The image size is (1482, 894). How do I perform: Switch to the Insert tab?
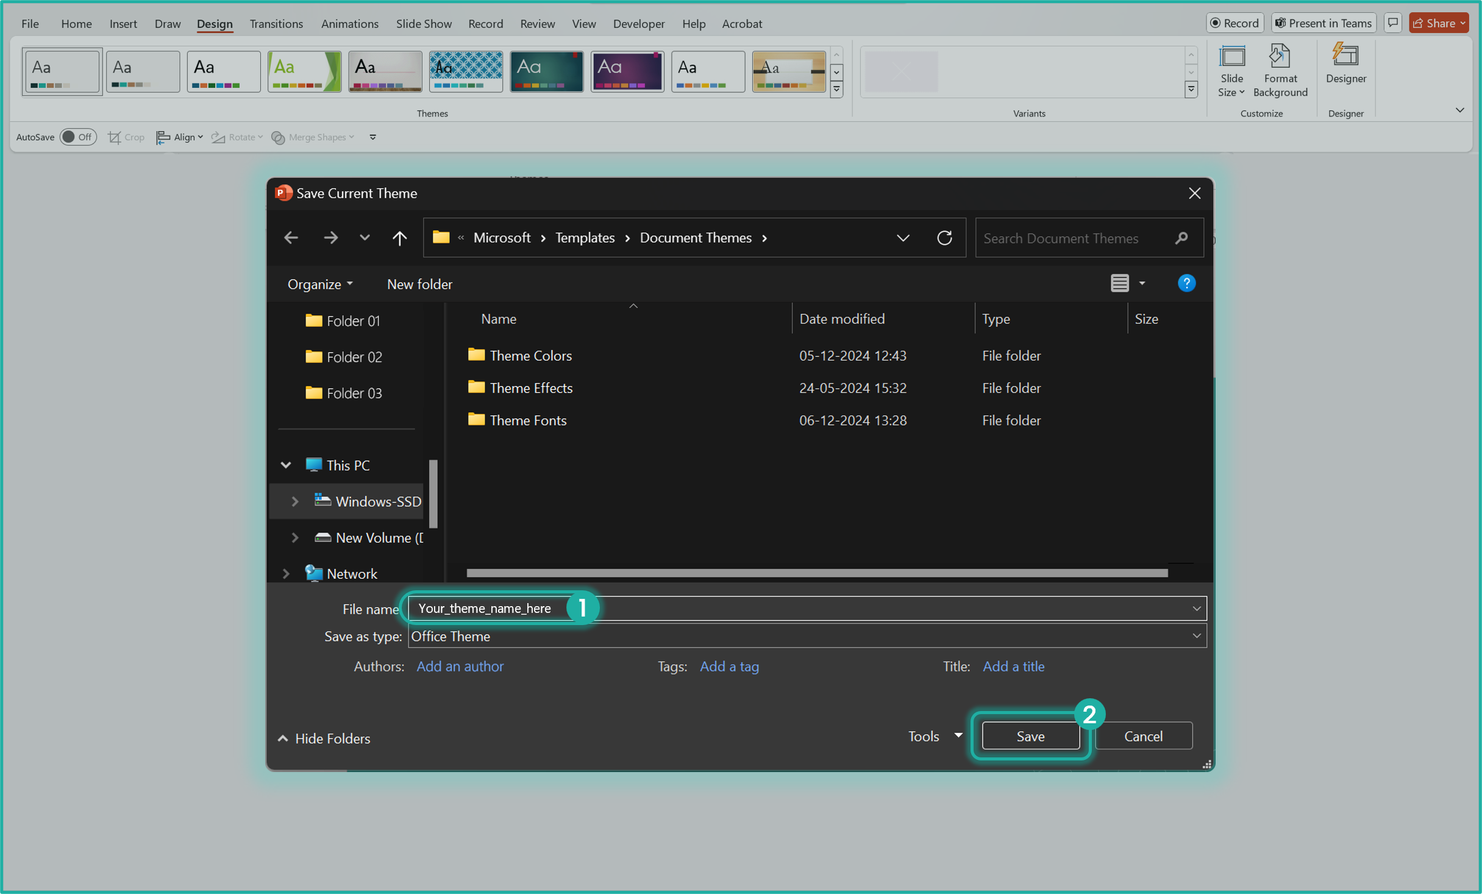[123, 23]
